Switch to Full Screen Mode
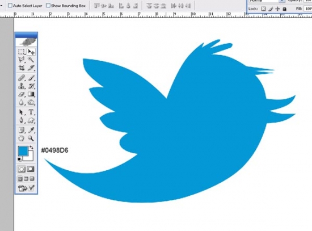Image resolution: width=312 pixels, height=231 pixels. tap(32, 179)
